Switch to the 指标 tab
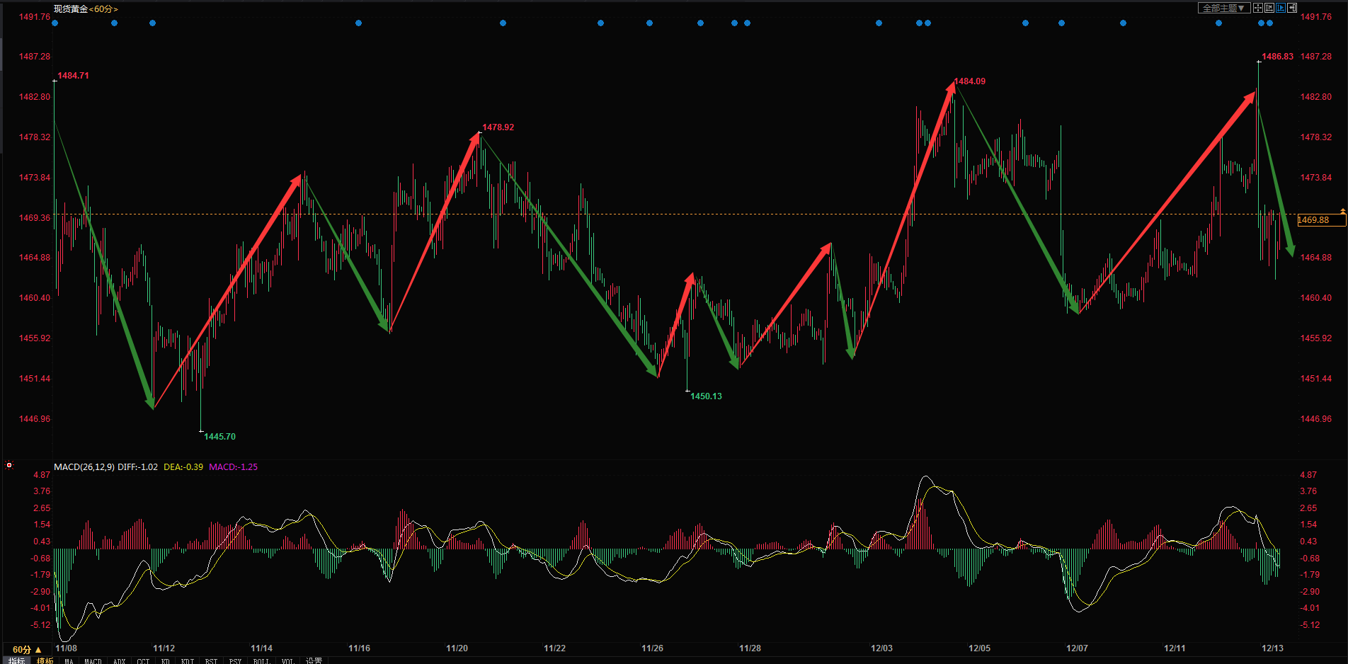Viewport: 1348px width, 664px height. 16,660
